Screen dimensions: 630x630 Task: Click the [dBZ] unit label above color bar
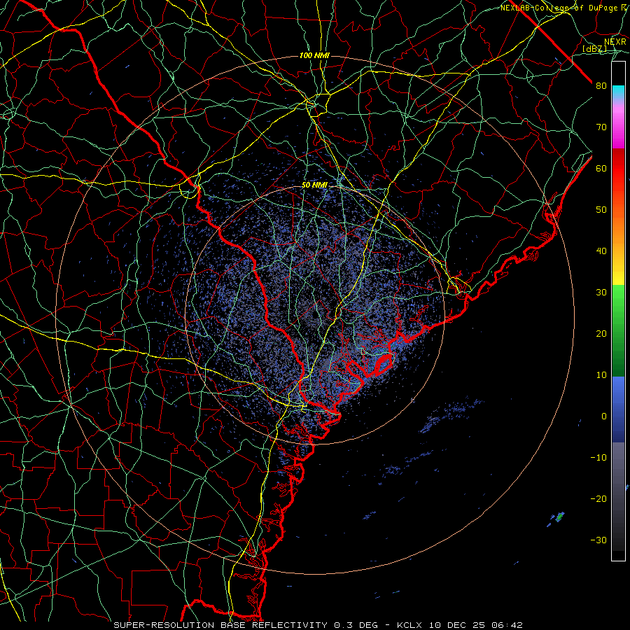click(x=594, y=48)
